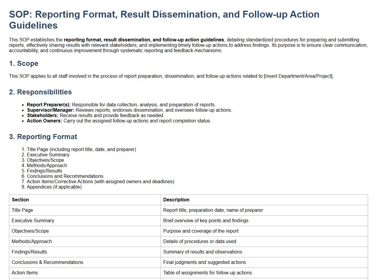Click the "Stakeholders:" bullet label
Viewport: 377px width, 280px height.
(x=43, y=116)
